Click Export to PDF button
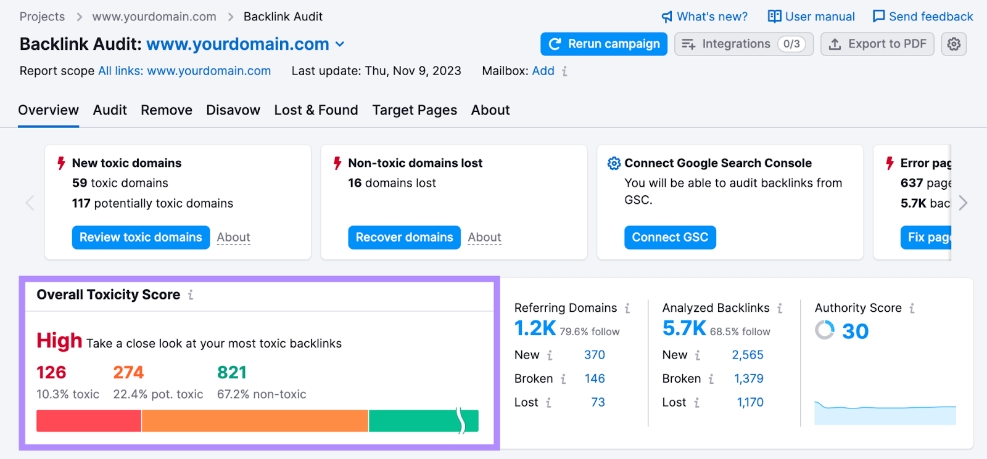 [877, 44]
